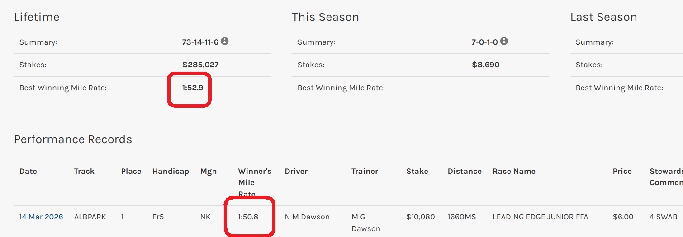Click the Handicap column header
This screenshot has height=237, width=683.
point(171,172)
